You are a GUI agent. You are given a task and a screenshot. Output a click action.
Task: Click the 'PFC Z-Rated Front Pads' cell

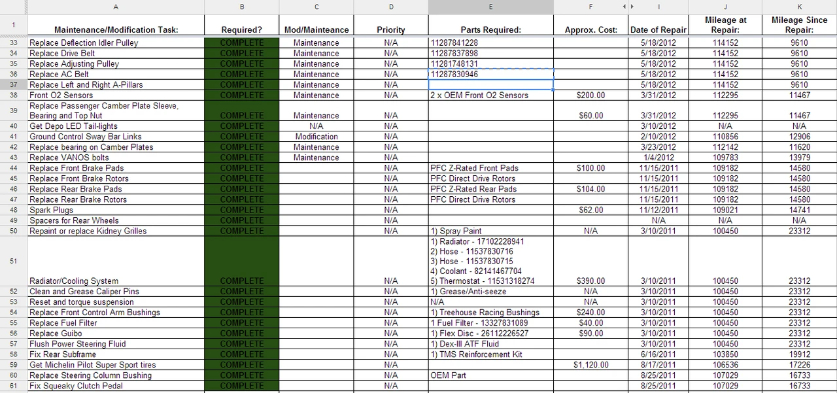[x=491, y=168]
